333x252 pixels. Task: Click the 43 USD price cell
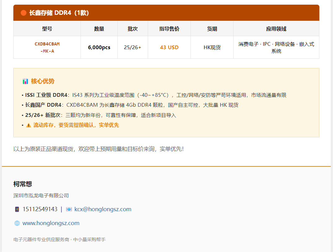click(169, 48)
